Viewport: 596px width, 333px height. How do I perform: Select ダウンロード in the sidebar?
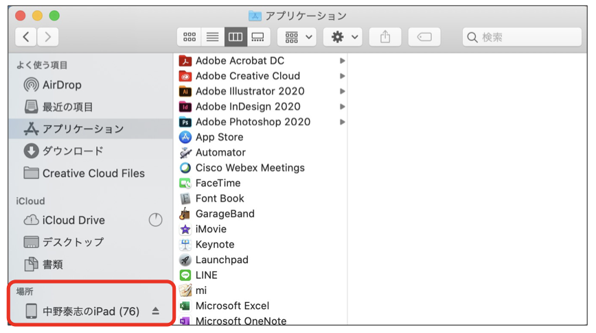pyautogui.click(x=73, y=151)
